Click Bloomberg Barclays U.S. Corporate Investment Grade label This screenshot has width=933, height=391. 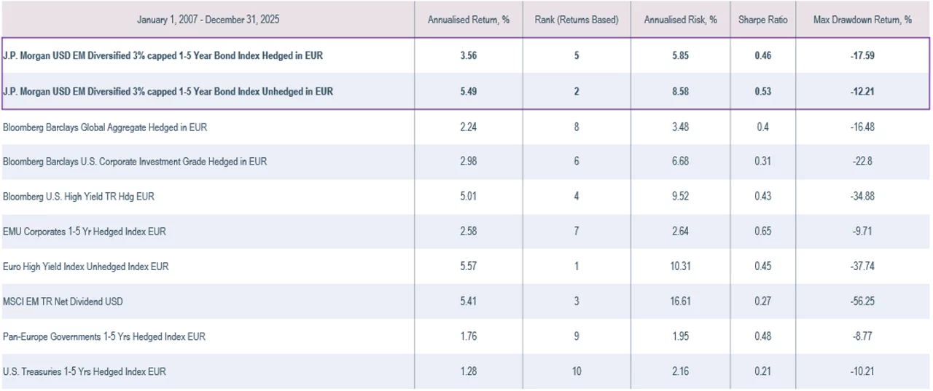tap(135, 162)
